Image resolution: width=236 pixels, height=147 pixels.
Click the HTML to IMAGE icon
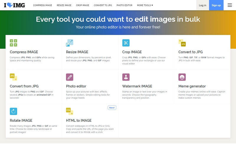[x=70, y=111]
